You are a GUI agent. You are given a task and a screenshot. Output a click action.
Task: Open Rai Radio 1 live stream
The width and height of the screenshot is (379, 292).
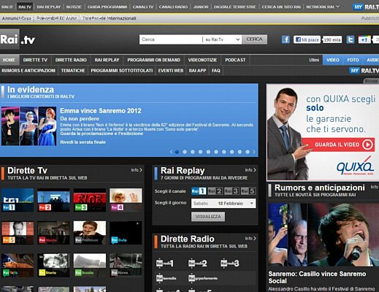[165, 263]
